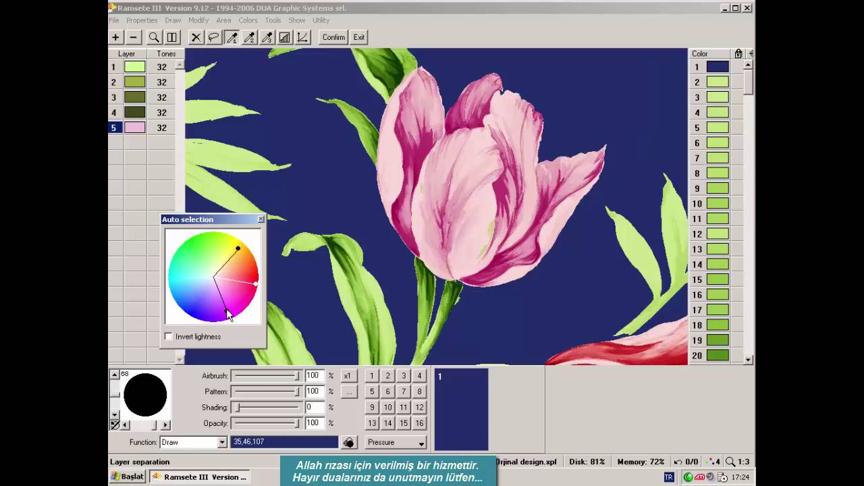Click preset button 12

point(419,408)
